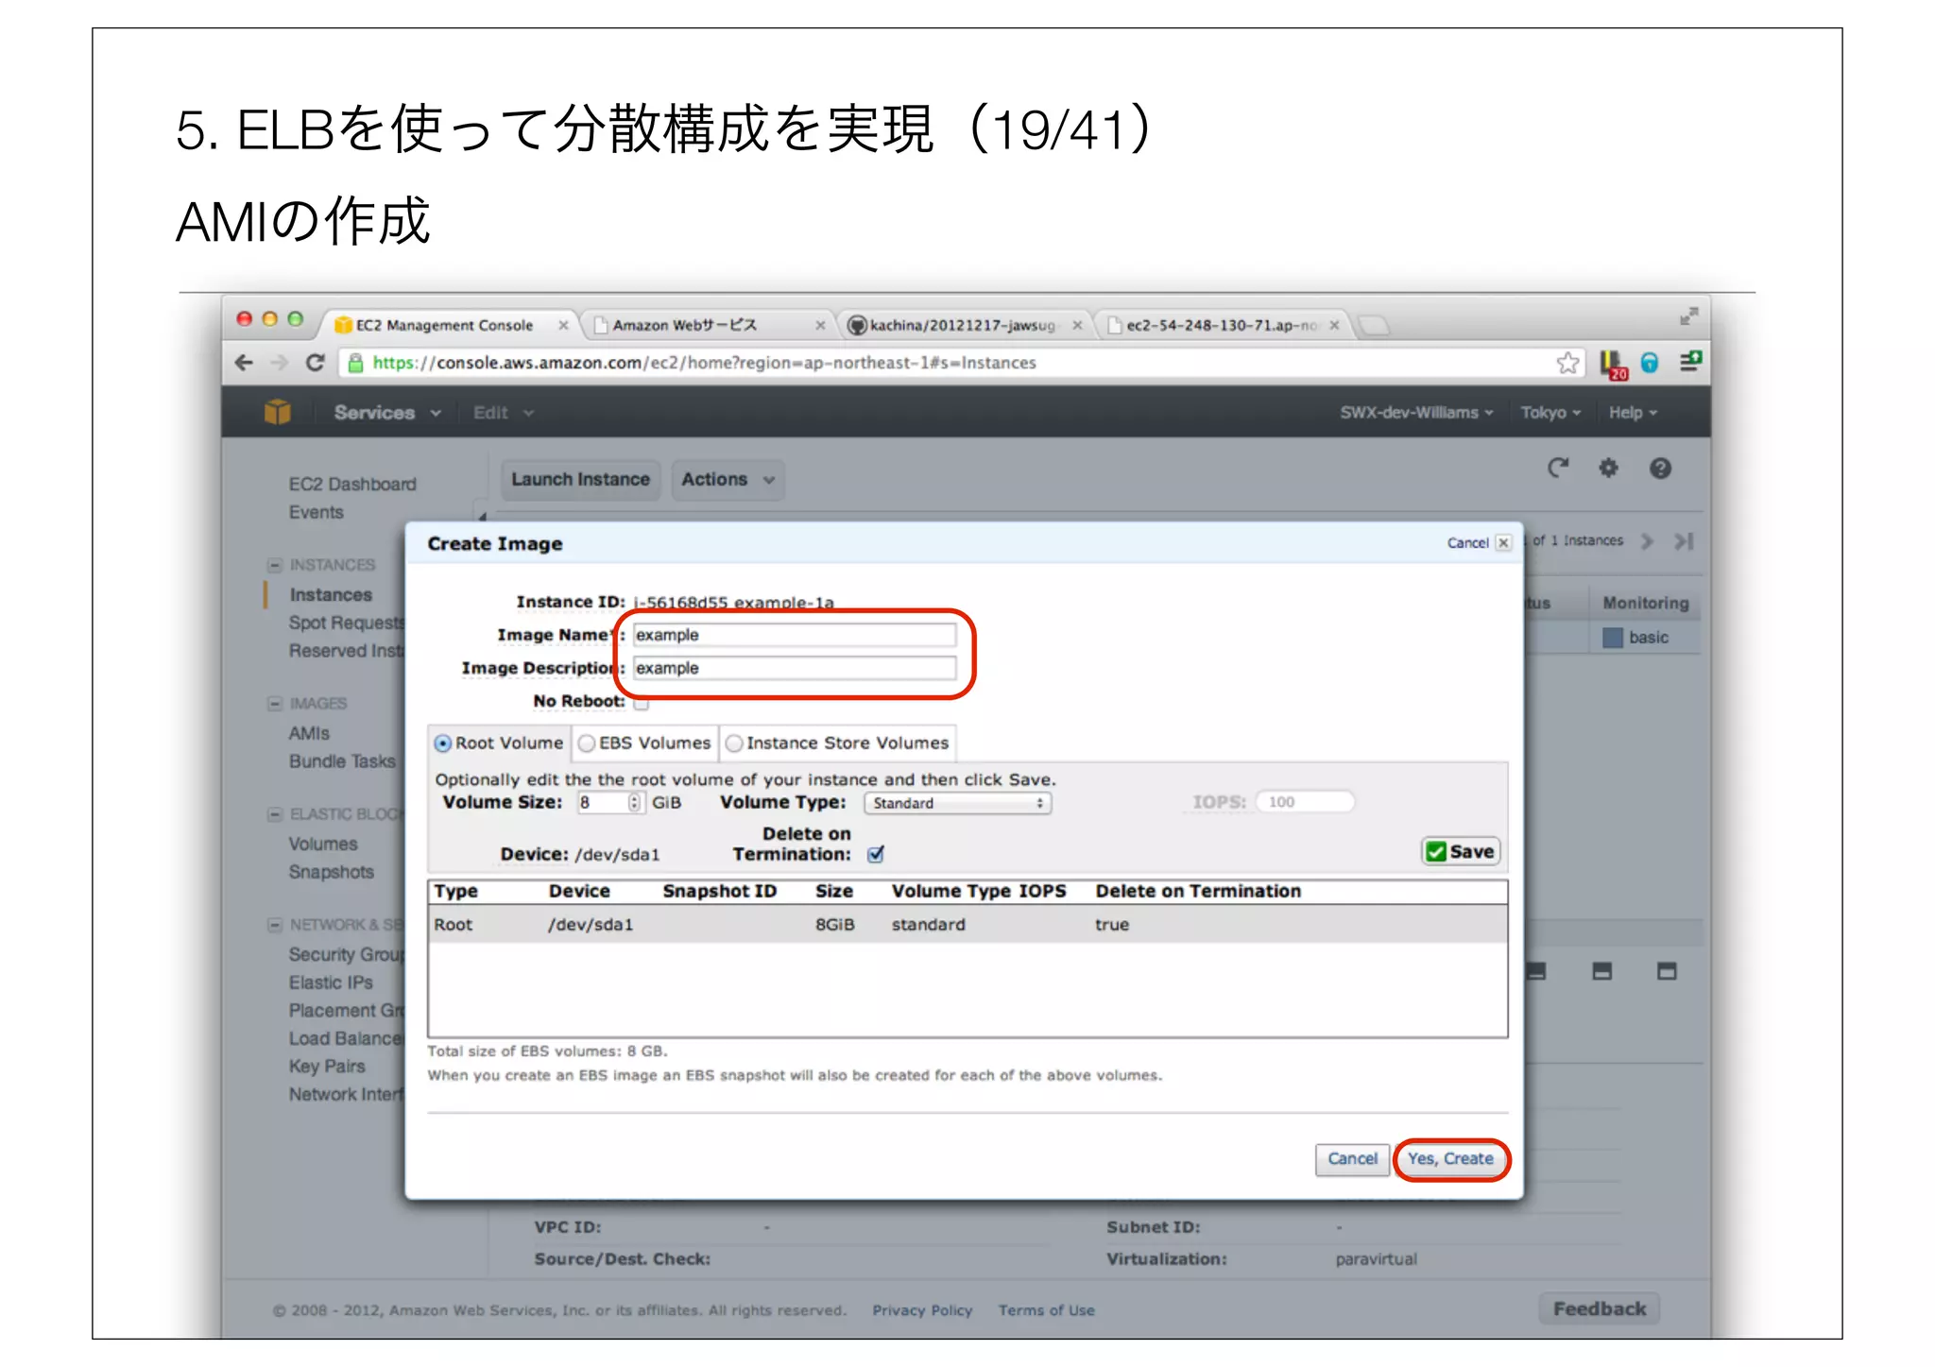Image resolution: width=1935 pixels, height=1367 pixels.
Task: Click the Yes, Create button
Action: [1450, 1158]
